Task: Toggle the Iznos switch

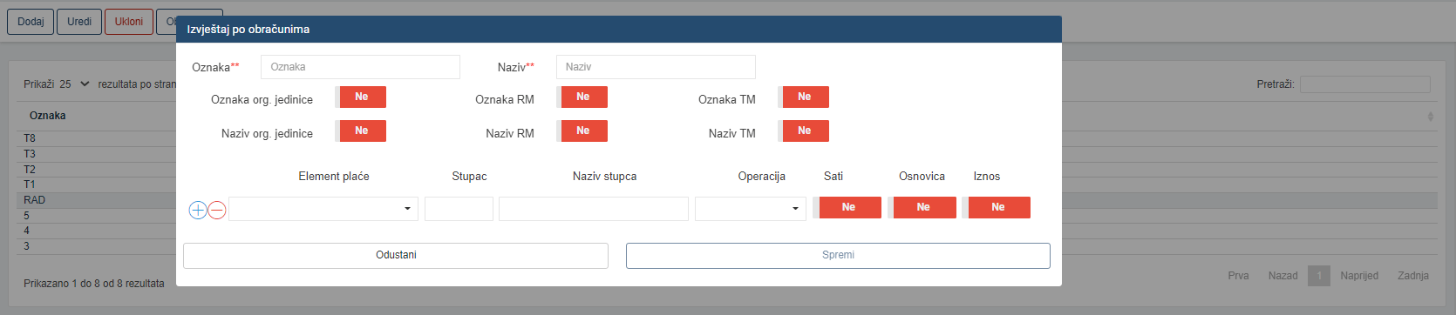Action: tap(997, 207)
